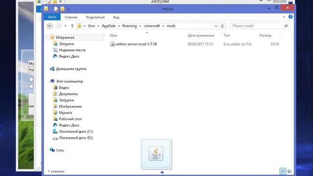
Task: Click .minecraft in the address path
Action: [x=152, y=26]
